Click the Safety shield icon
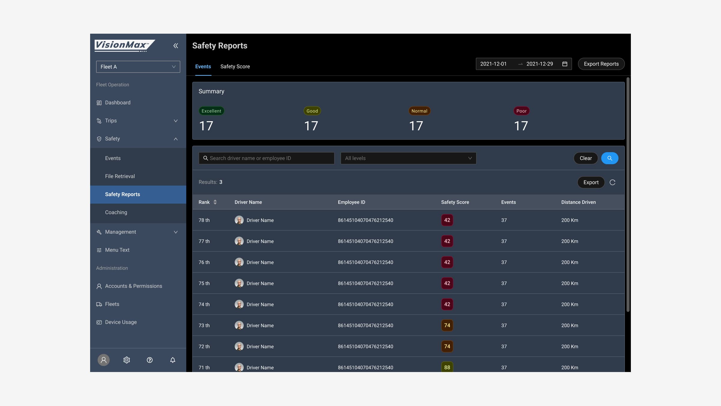 click(x=99, y=139)
